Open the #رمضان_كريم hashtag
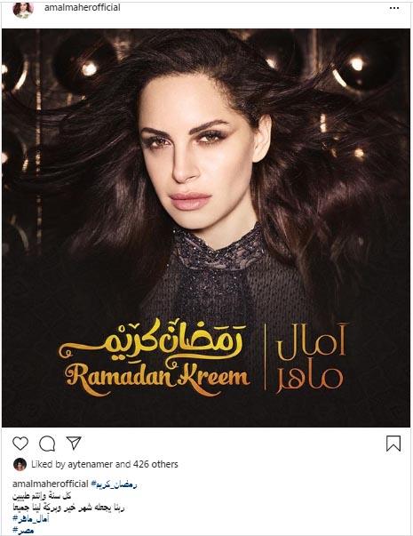Image resolution: width=413 pixels, height=536 pixels. click(114, 484)
